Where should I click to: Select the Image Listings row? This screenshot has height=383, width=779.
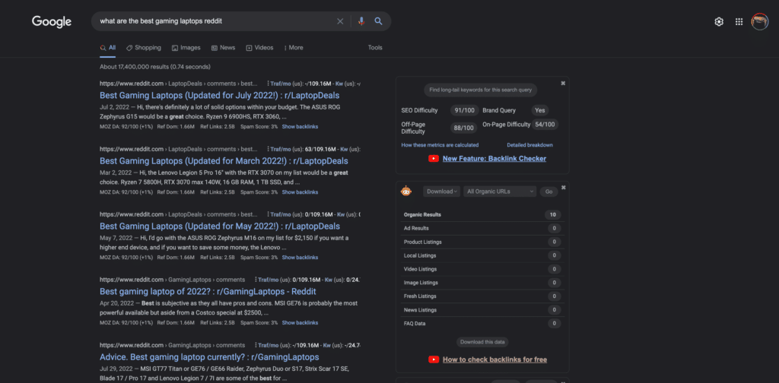(x=482, y=283)
